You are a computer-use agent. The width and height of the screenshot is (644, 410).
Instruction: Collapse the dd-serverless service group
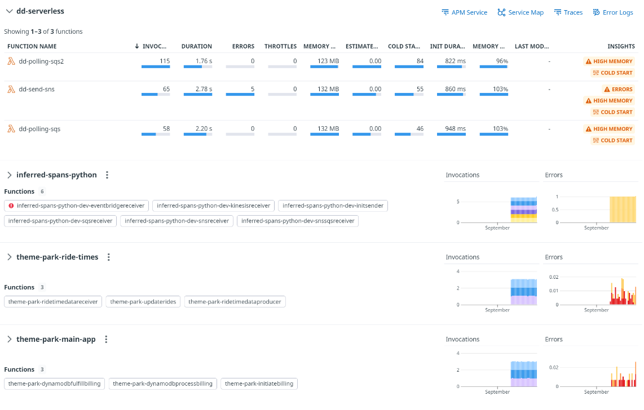[9, 11]
